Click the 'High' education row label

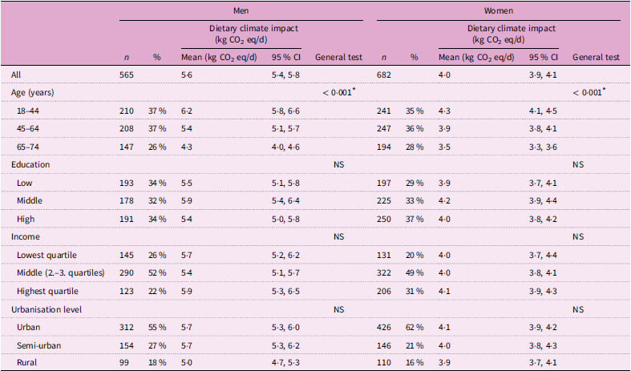pyautogui.click(x=26, y=218)
